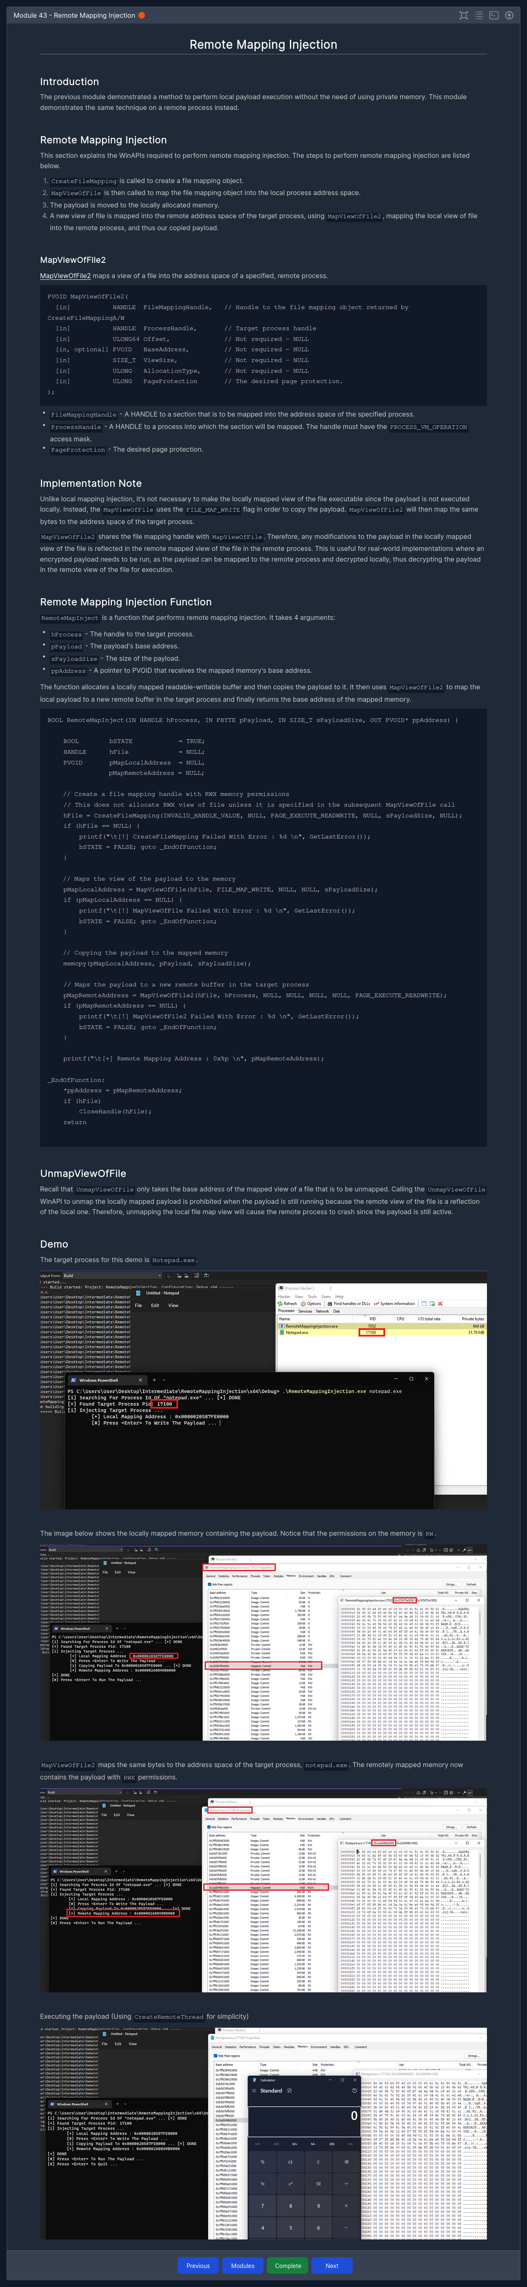Click the 'Remote Mapping Injection Function' heading
527x2287 pixels.
[x=126, y=602]
